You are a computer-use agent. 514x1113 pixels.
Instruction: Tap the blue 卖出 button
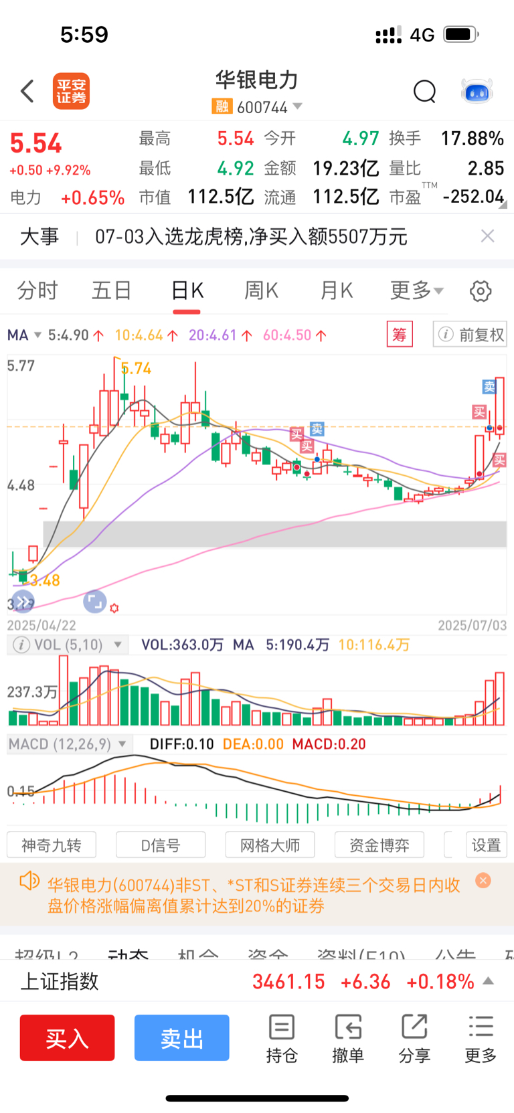182,1037
